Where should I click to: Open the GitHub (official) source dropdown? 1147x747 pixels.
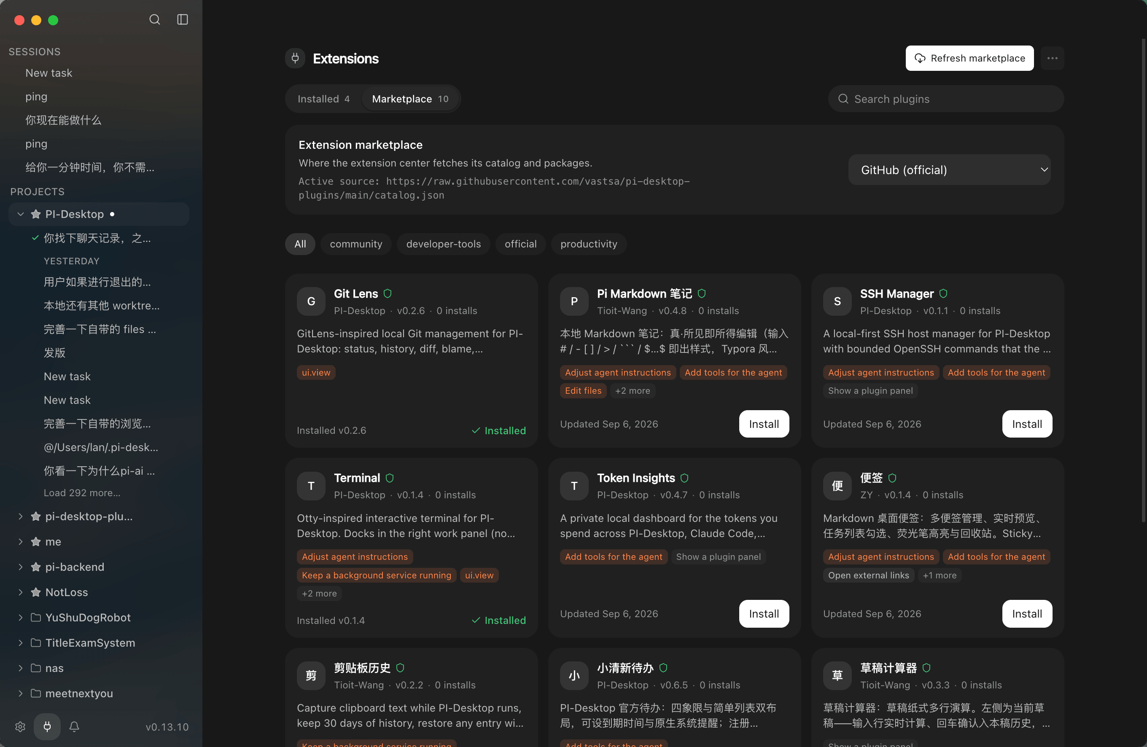949,169
